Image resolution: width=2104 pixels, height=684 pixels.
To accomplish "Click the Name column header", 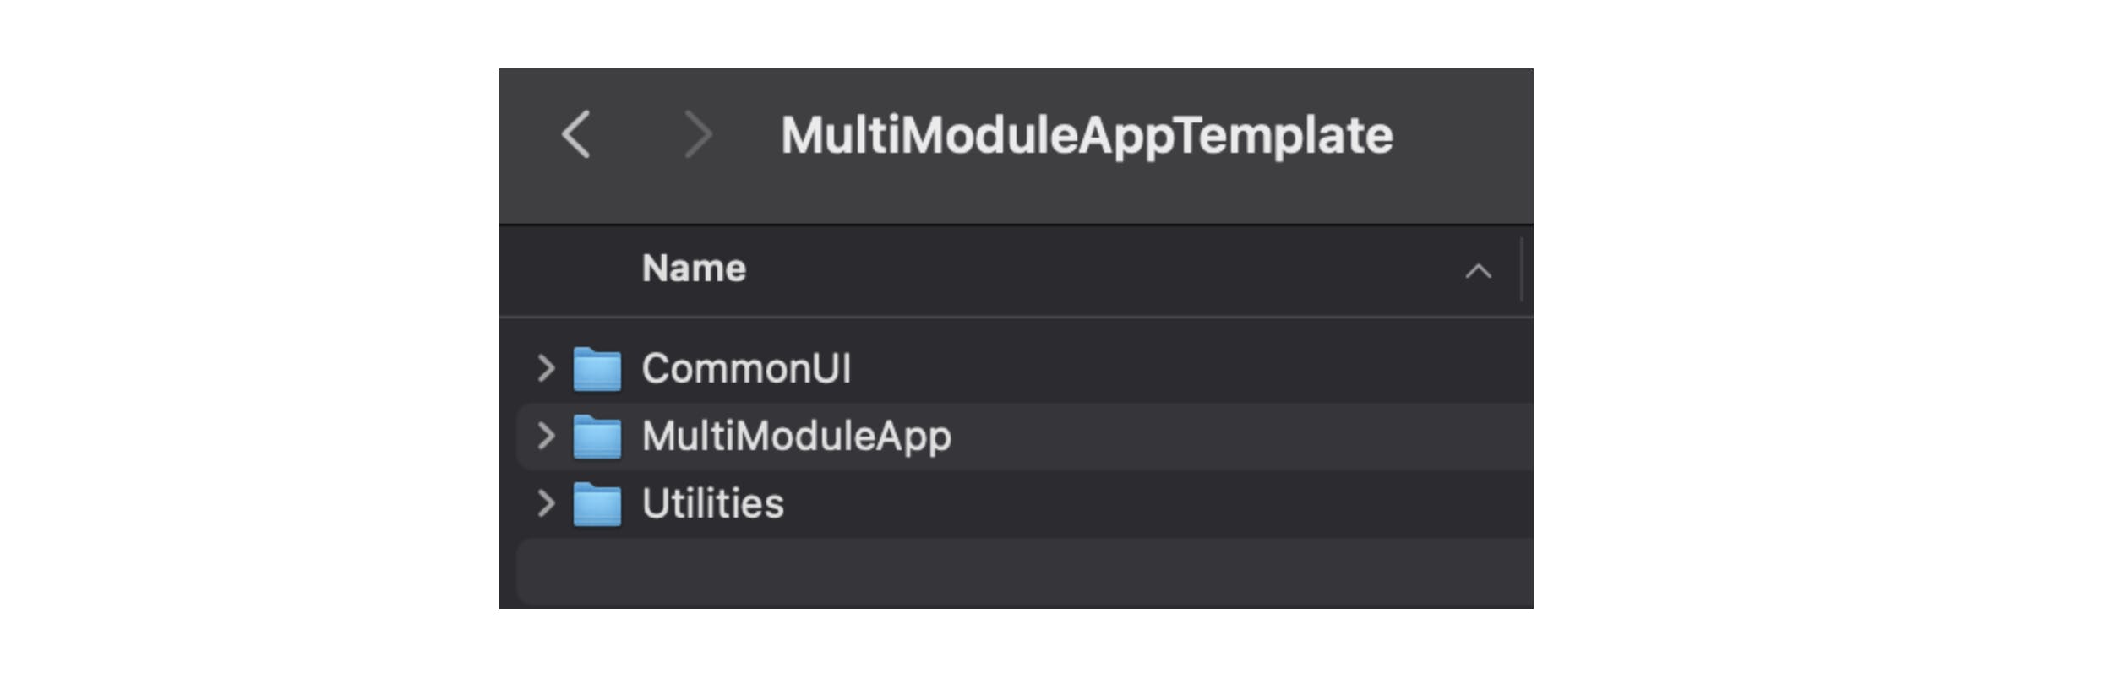I will coord(695,268).
